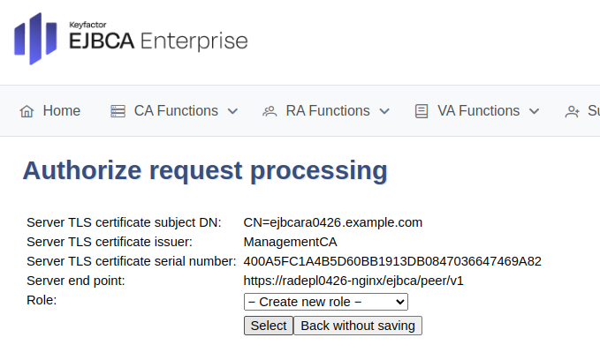The height and width of the screenshot is (360, 600).
Task: Click the certificate serial number value
Action: pos(392,261)
